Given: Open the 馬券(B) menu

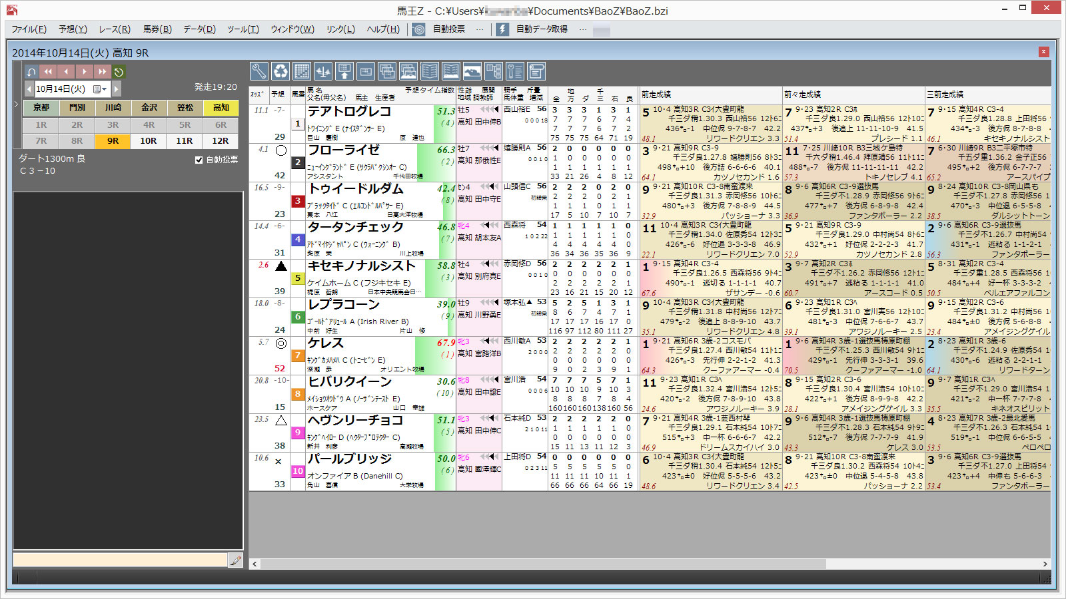Looking at the screenshot, I should pyautogui.click(x=157, y=29).
